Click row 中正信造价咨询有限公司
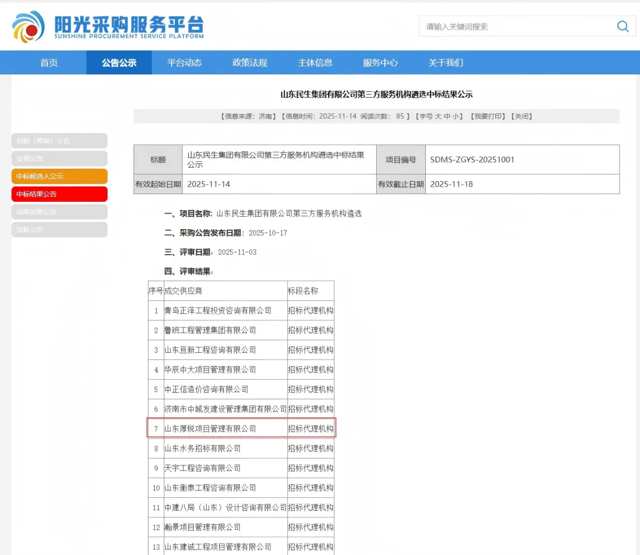The height and width of the screenshot is (555, 640). [x=241, y=389]
